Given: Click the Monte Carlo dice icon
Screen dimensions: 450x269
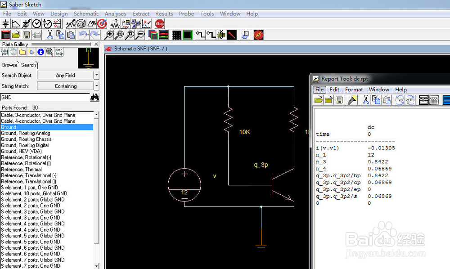Looking at the screenshot, I should (x=81, y=24).
